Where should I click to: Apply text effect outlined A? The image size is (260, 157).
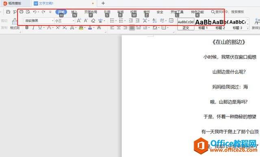point(72,28)
